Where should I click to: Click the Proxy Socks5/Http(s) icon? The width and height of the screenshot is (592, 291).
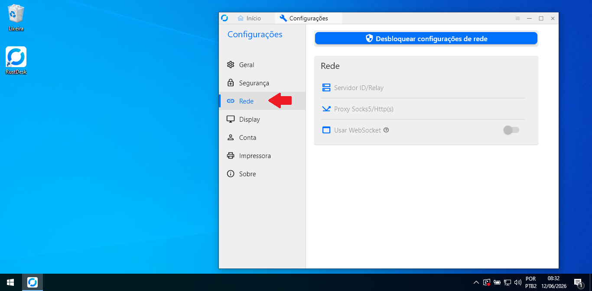pos(326,109)
